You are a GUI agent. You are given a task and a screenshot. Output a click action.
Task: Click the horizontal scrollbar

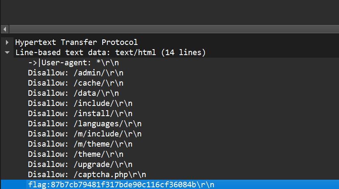tap(170, 29)
